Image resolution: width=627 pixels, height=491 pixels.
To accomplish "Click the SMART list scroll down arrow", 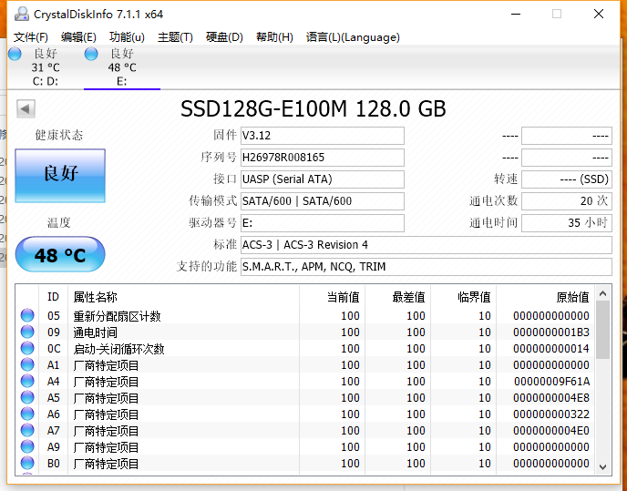I will (x=603, y=466).
